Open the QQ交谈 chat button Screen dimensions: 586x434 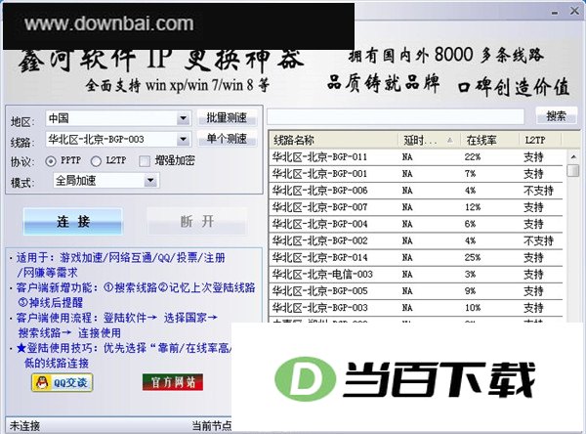[x=63, y=382]
